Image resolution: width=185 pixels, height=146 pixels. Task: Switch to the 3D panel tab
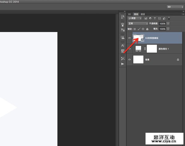[x=130, y=14]
